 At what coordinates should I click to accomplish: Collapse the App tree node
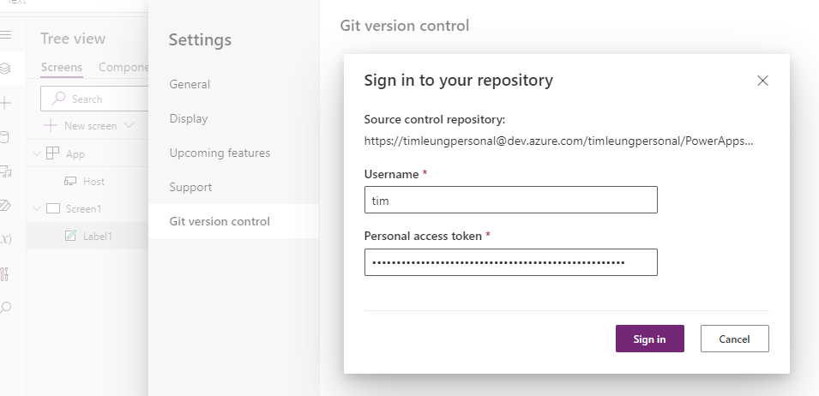[x=37, y=153]
